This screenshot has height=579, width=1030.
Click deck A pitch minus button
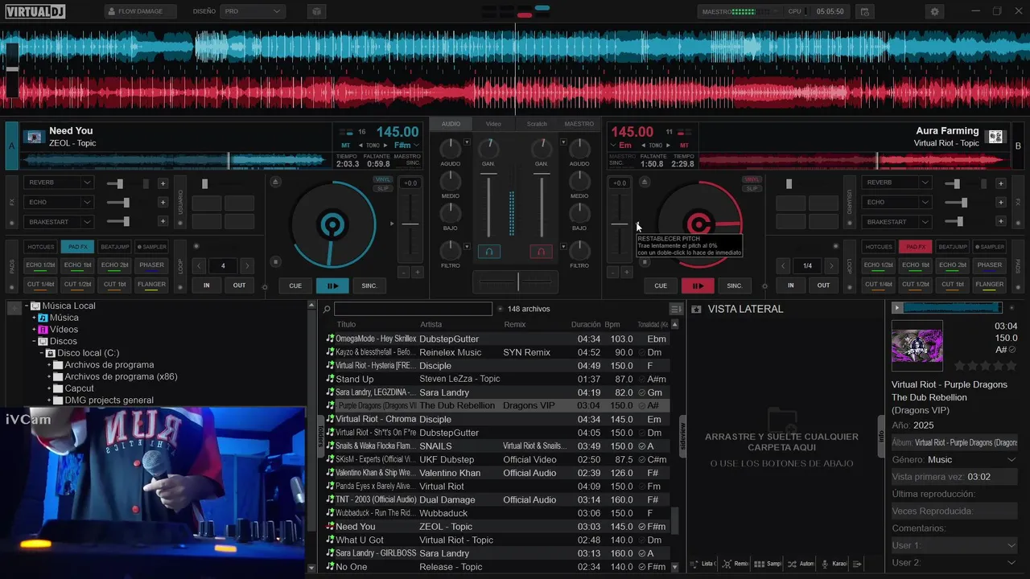pos(404,273)
